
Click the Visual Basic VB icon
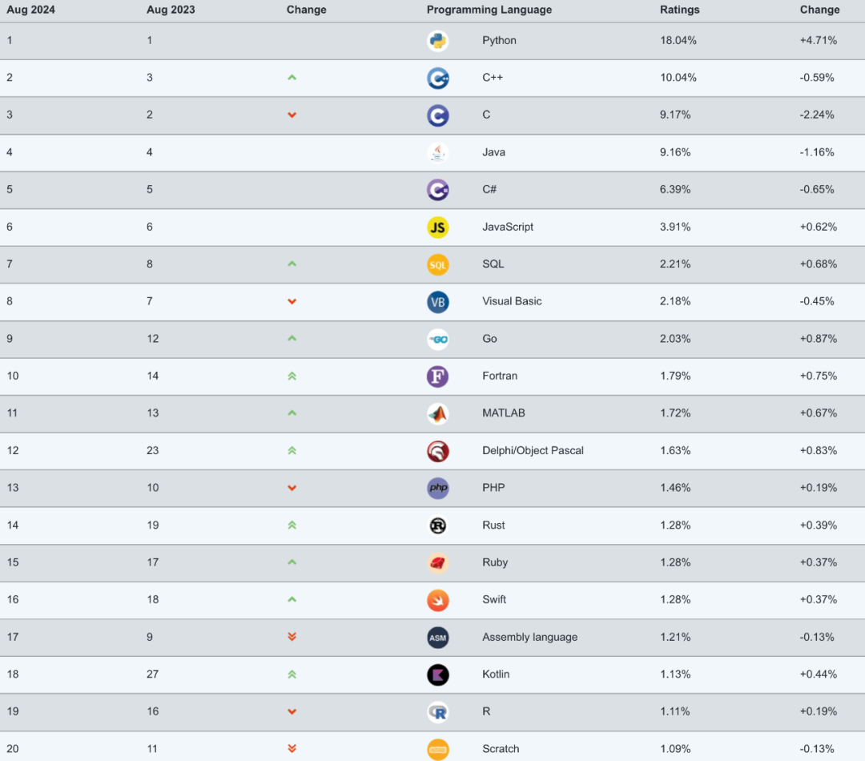point(437,302)
